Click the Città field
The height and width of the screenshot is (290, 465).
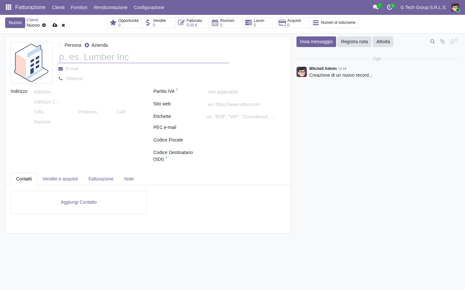54,112
